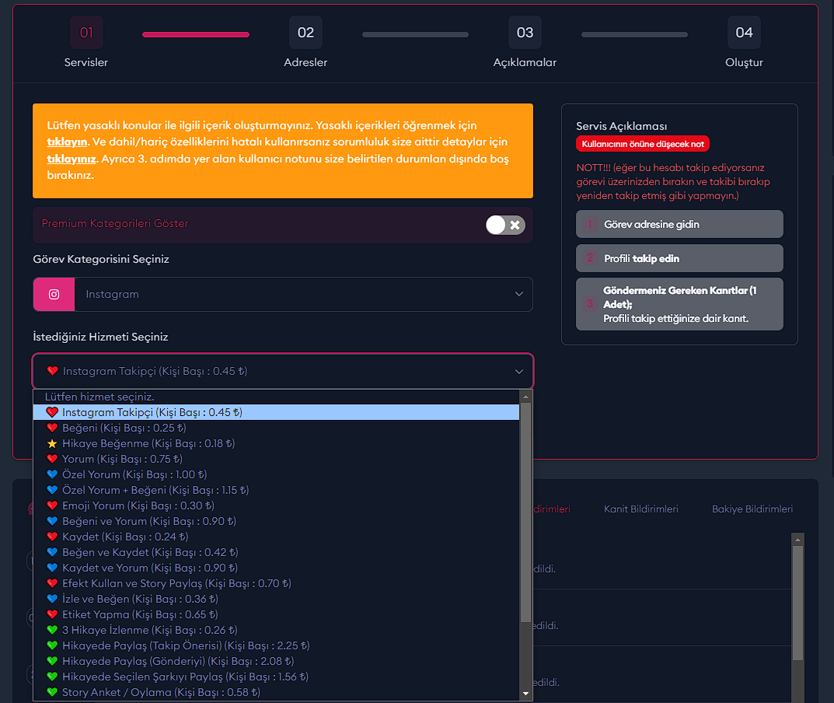Select Hikaye Beğenme option with star
834x703 pixels.
[276, 443]
